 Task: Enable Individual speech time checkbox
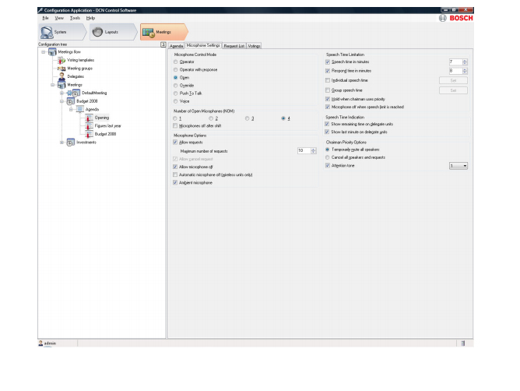(x=328, y=80)
